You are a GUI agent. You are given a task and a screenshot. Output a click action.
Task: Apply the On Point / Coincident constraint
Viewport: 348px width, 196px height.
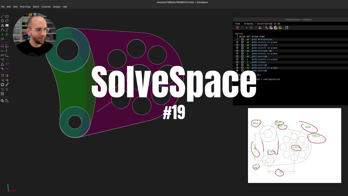tap(2, 59)
